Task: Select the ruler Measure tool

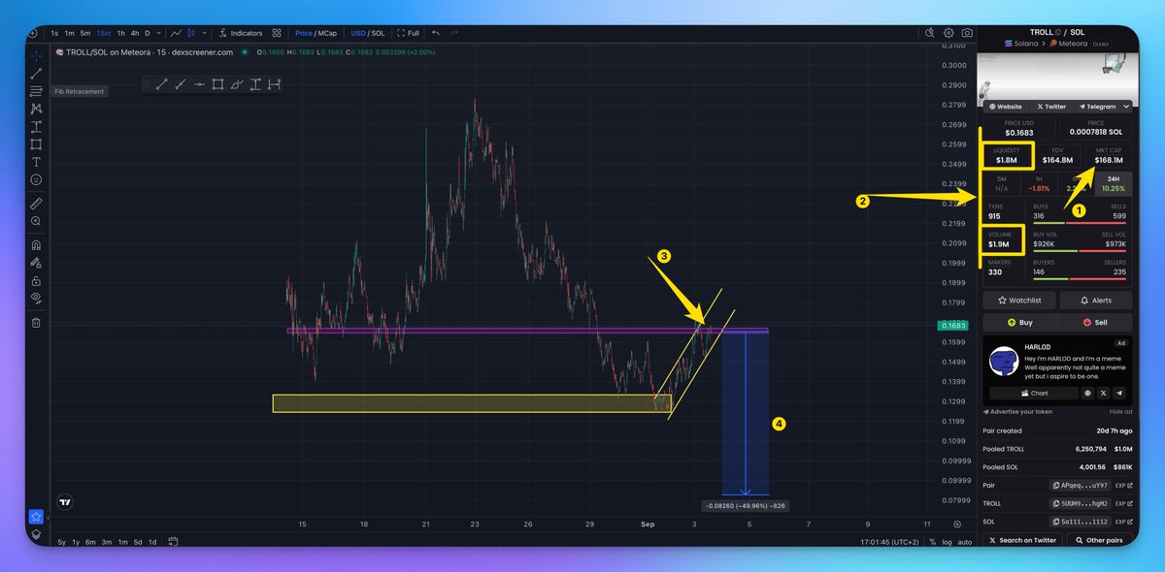Action: (36, 204)
